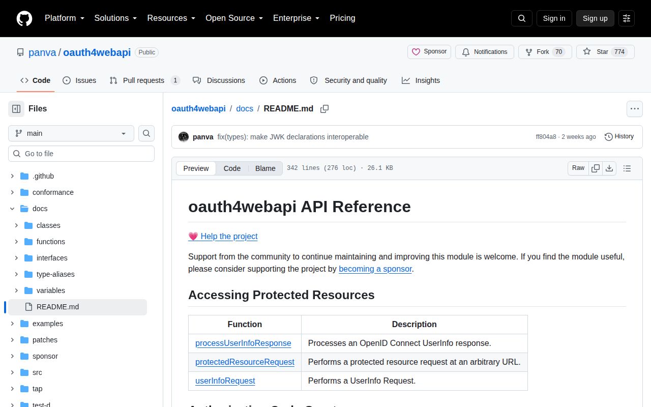Image resolution: width=651 pixels, height=407 pixels.
Task: Download the raw file icon
Action: click(x=609, y=168)
